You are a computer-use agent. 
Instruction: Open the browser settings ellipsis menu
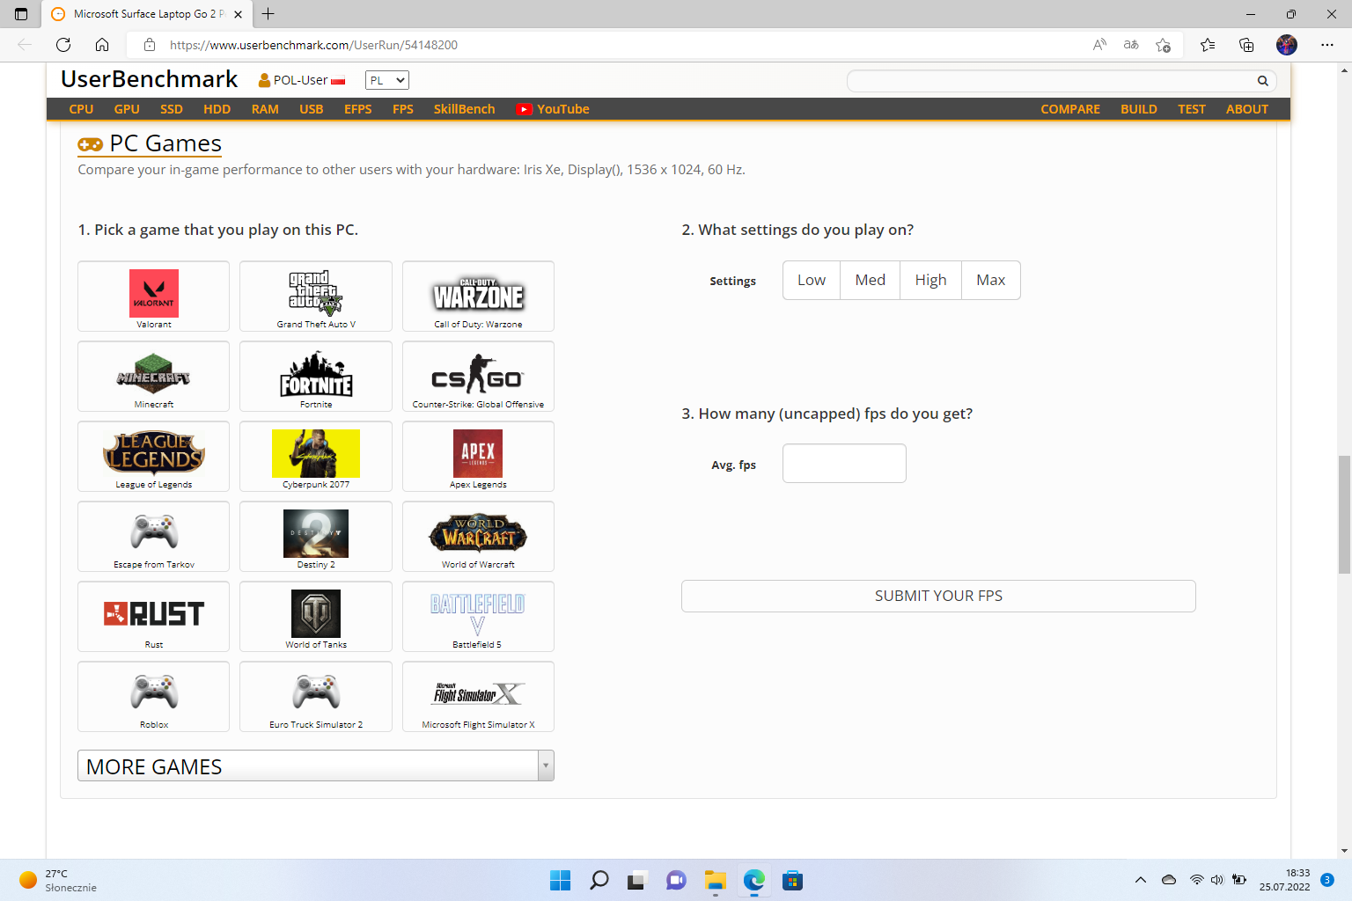tap(1326, 45)
